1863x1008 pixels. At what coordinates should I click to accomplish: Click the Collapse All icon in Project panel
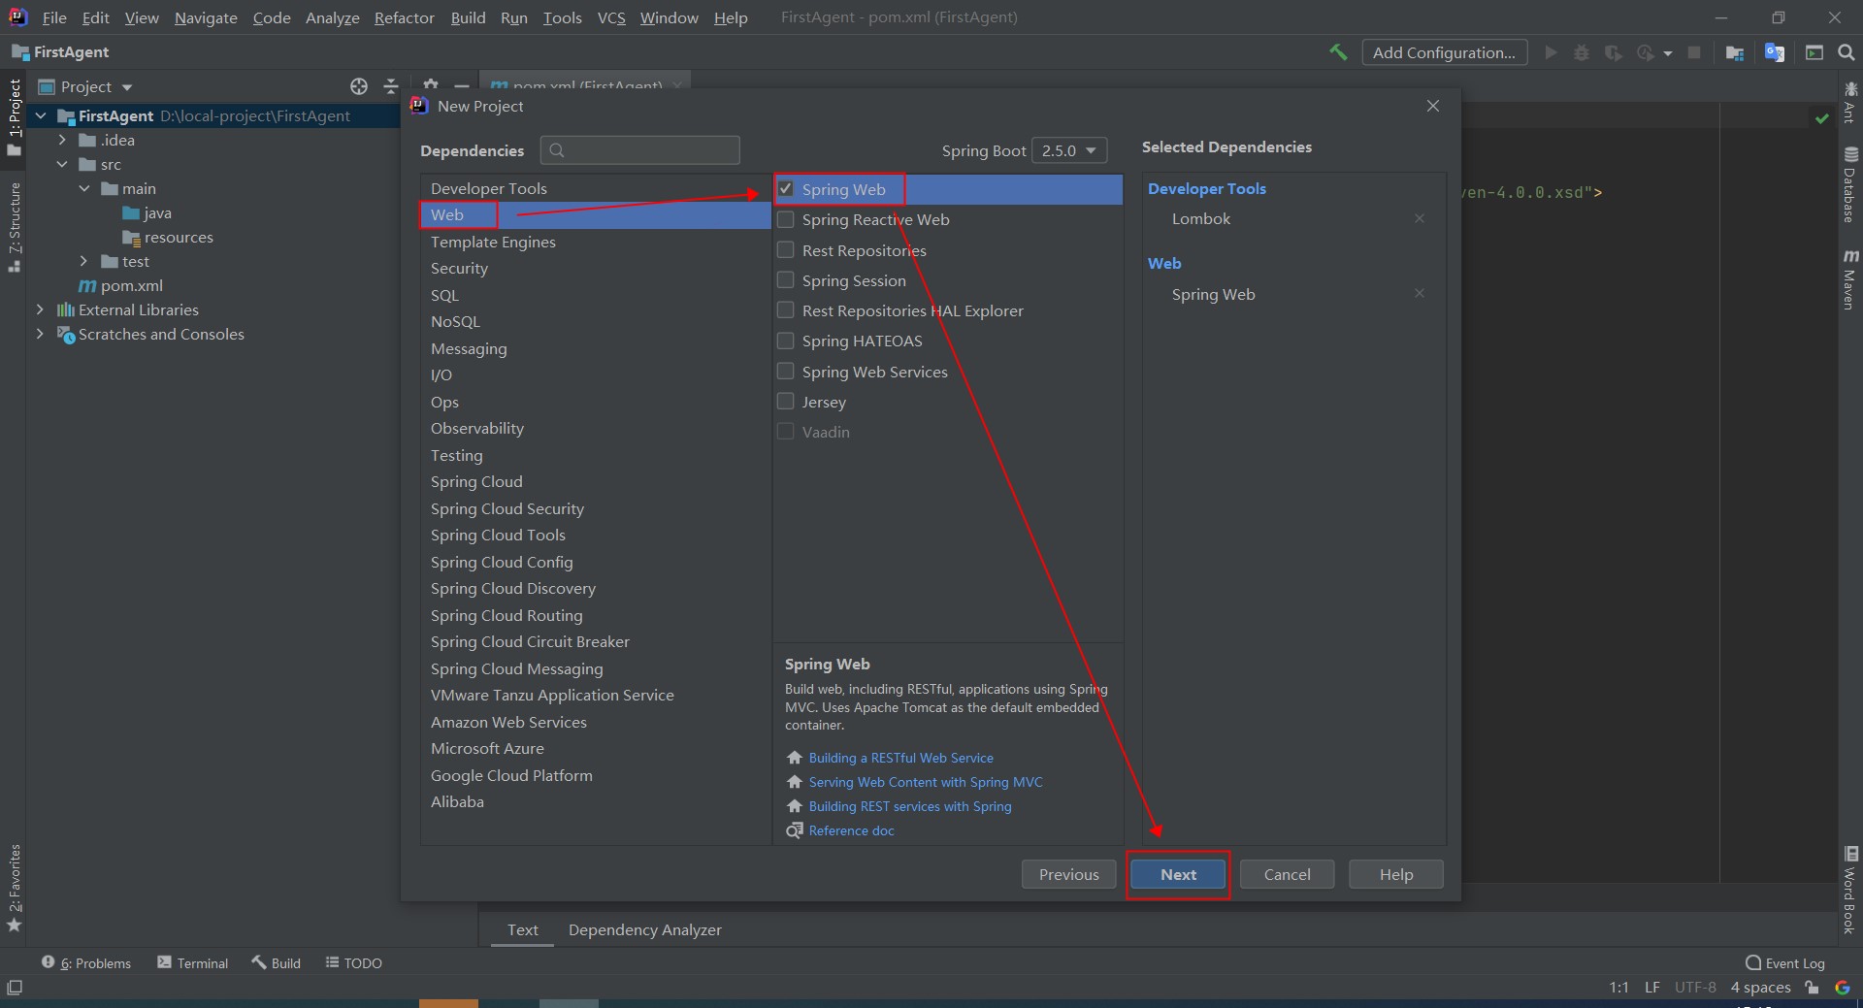point(391,86)
